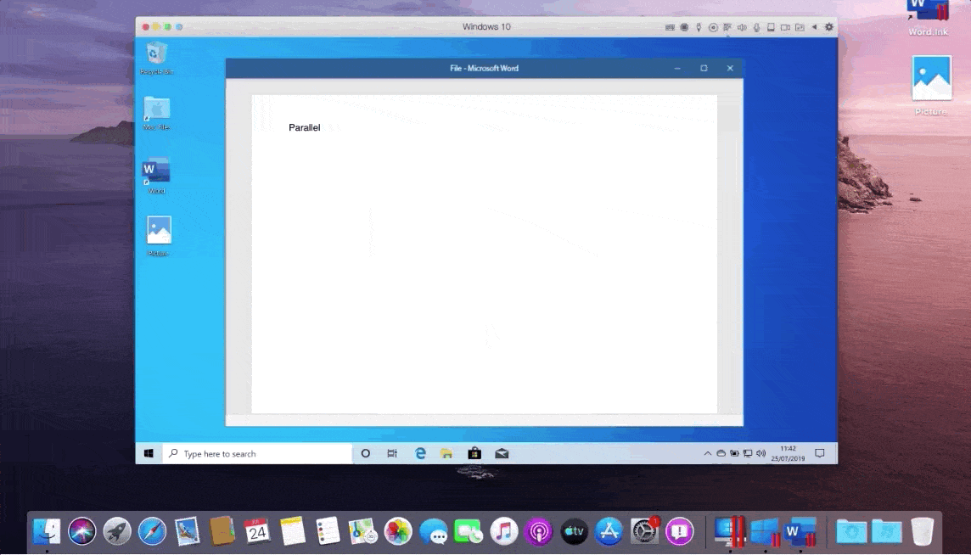This screenshot has height=555, width=971.
Task: Click the OneDrive cloud tray icon
Action: click(x=721, y=453)
